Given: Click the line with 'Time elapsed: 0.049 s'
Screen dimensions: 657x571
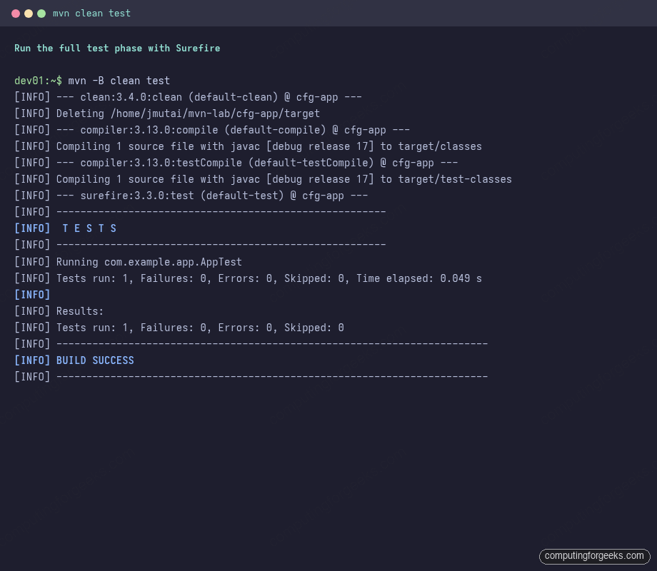Looking at the screenshot, I should tap(248, 278).
